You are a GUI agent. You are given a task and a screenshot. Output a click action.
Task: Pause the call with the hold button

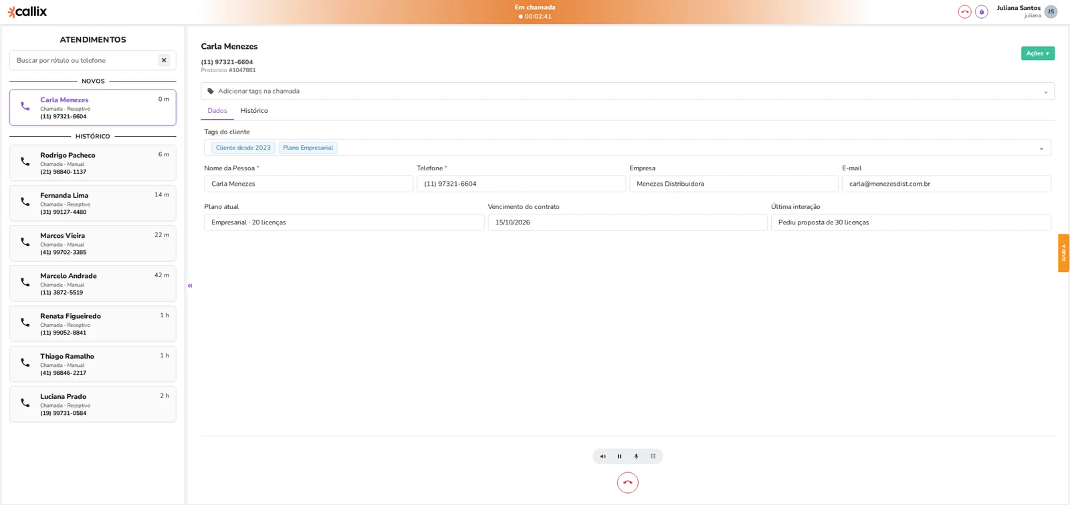(x=619, y=456)
